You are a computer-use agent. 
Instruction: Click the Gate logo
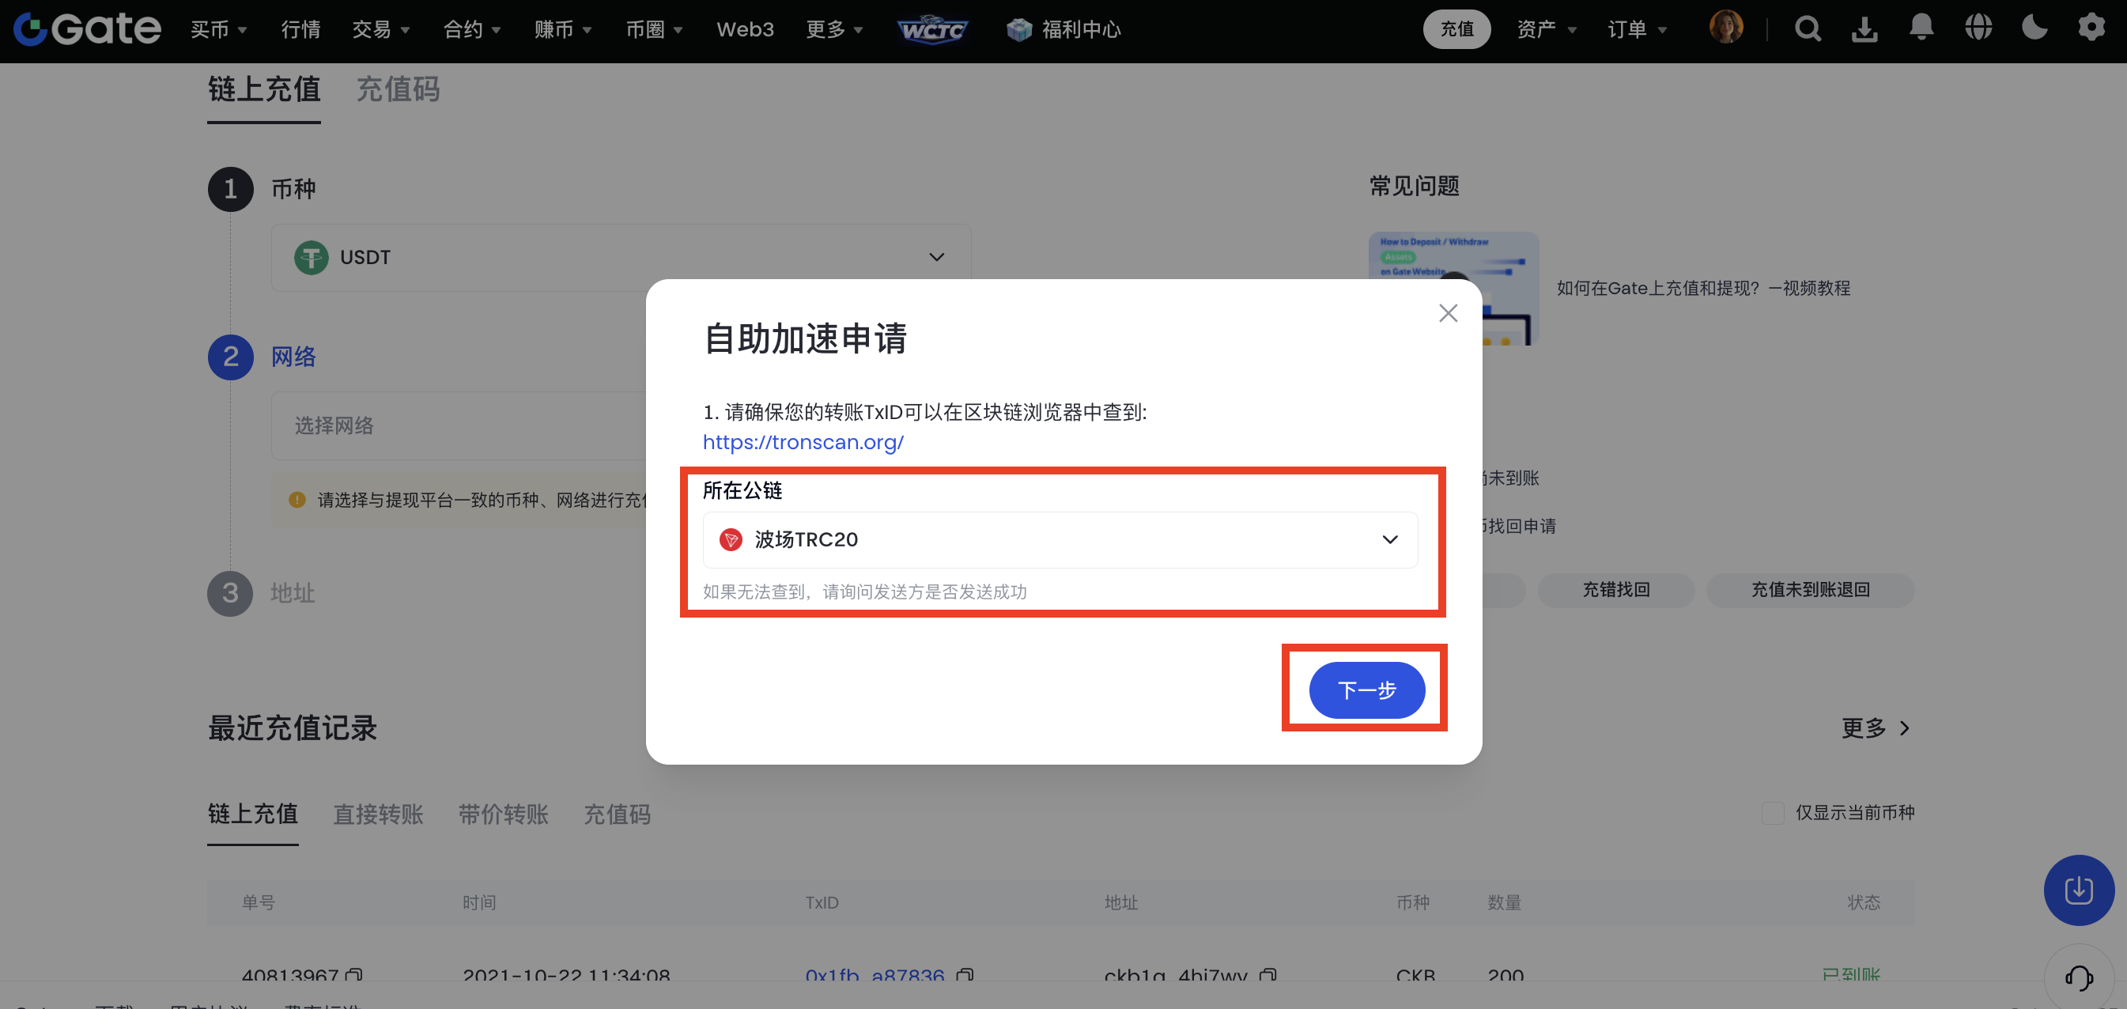point(88,30)
